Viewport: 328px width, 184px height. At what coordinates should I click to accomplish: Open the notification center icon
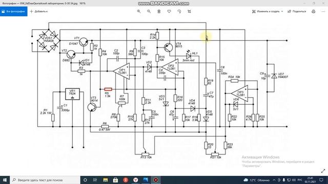pyautogui.click(x=321, y=180)
